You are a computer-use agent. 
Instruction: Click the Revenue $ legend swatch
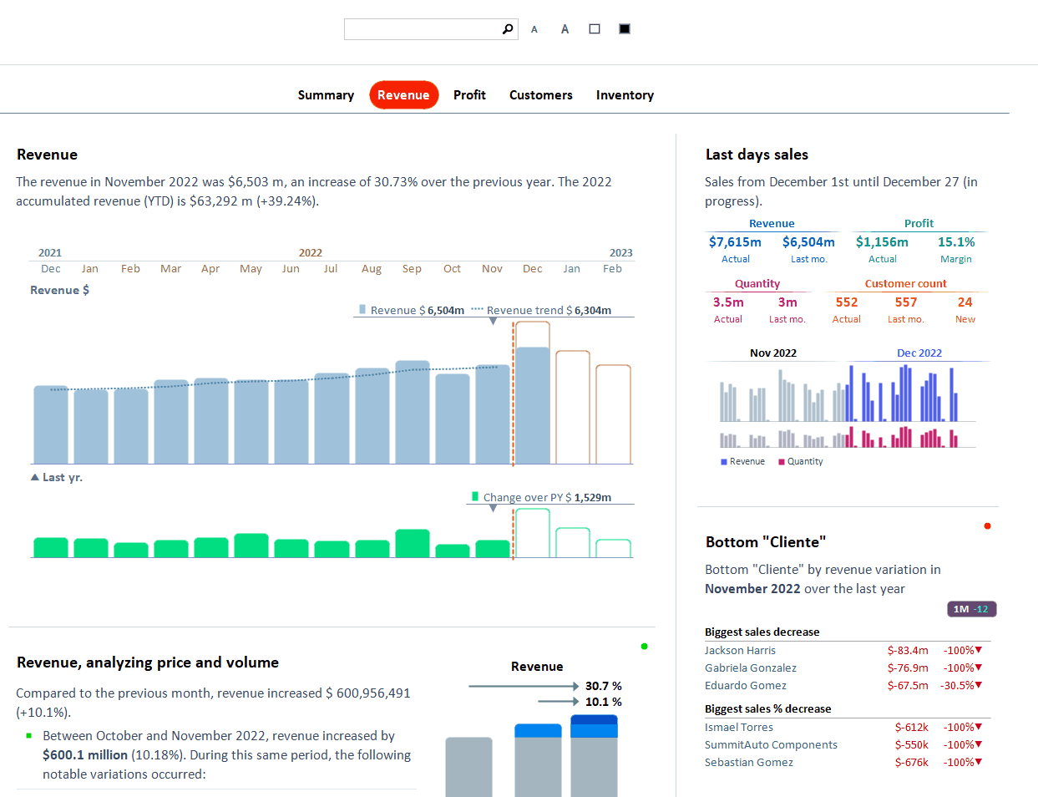pyautogui.click(x=362, y=309)
